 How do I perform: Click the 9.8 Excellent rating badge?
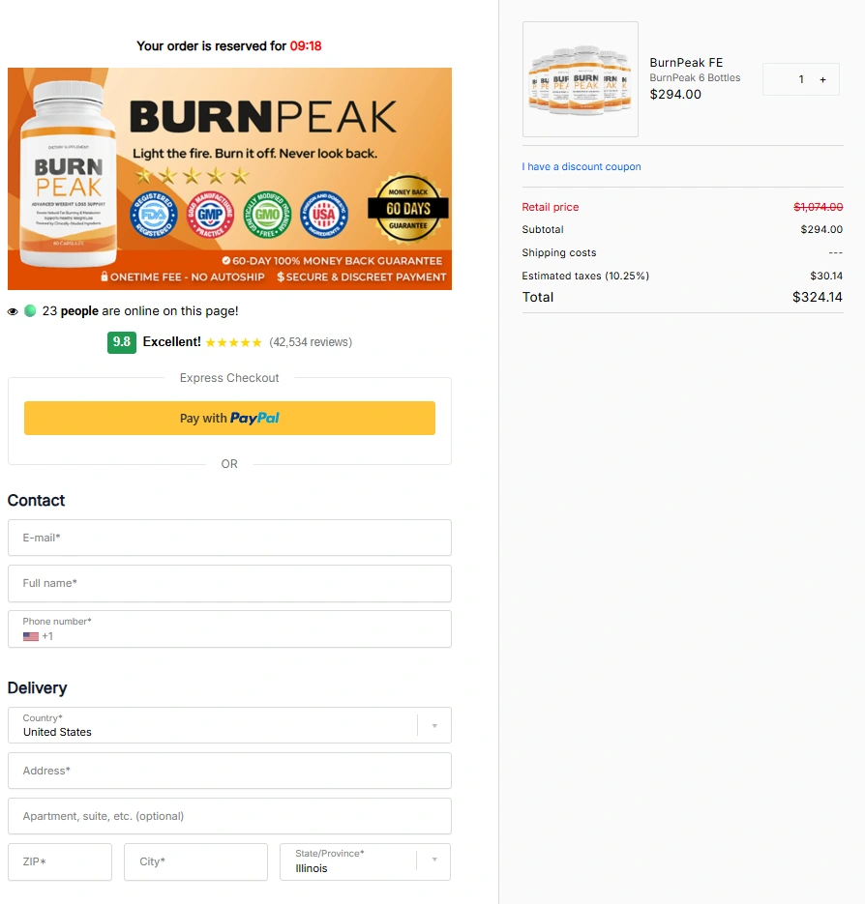click(121, 342)
